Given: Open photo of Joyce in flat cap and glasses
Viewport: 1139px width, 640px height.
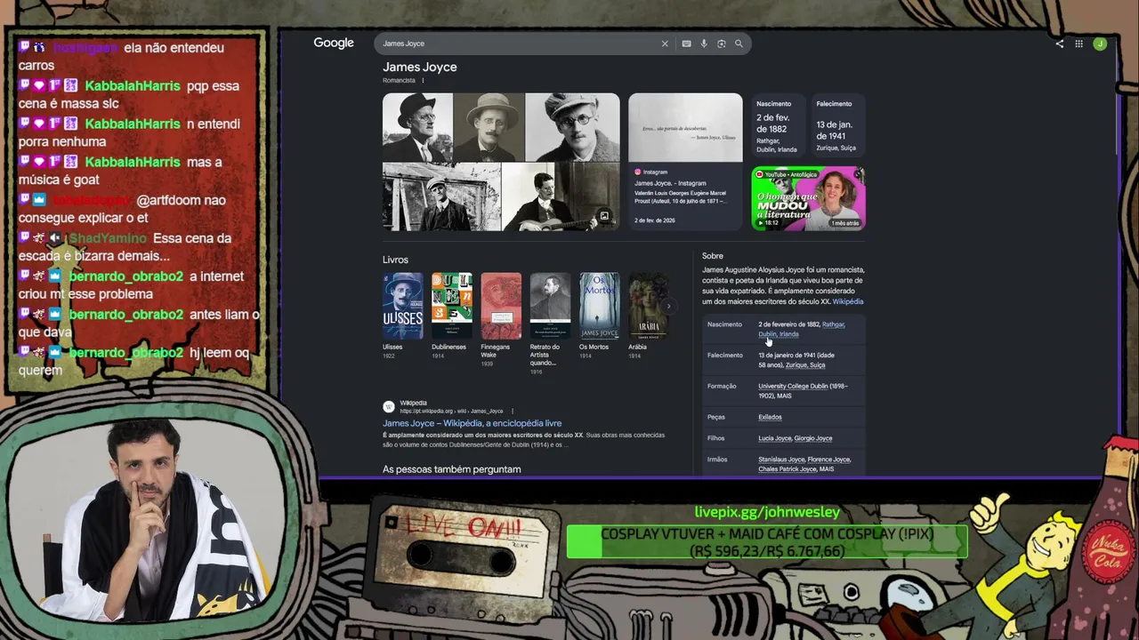Looking at the screenshot, I should [572, 127].
